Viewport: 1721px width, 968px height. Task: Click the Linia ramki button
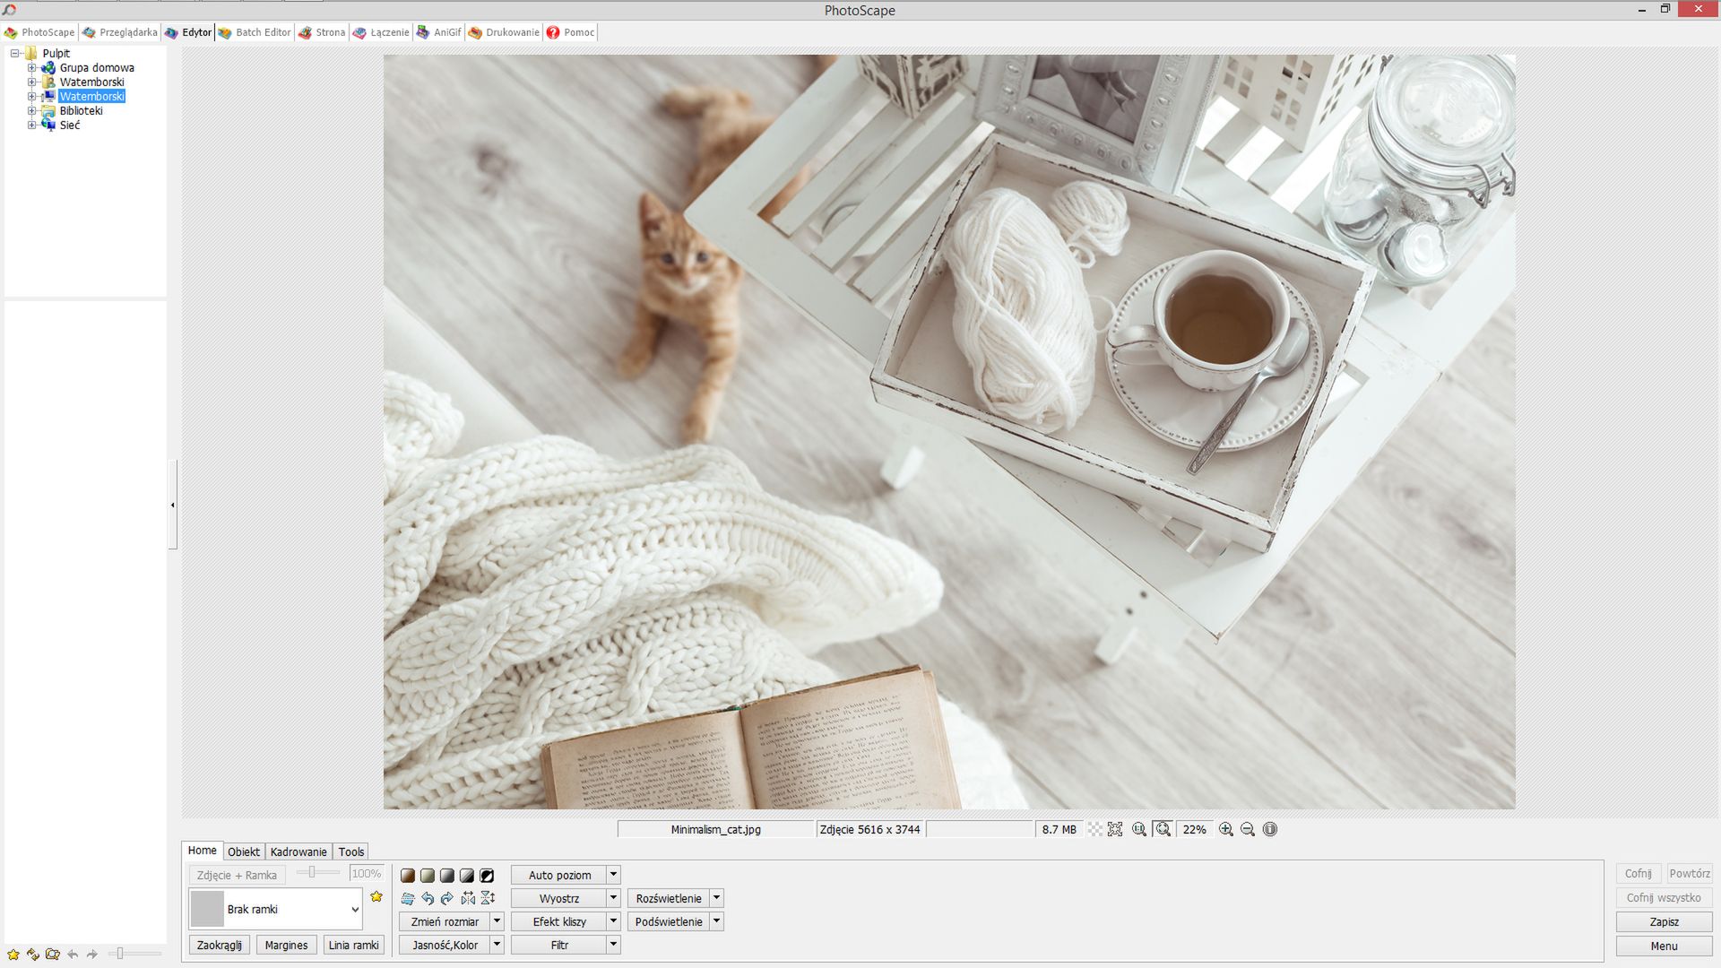[x=354, y=946]
